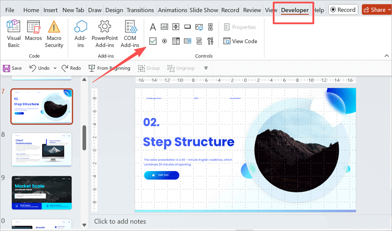Screen dimensions: 392x231
Task: Click the blue PART TWO button shape
Action: tap(161, 175)
